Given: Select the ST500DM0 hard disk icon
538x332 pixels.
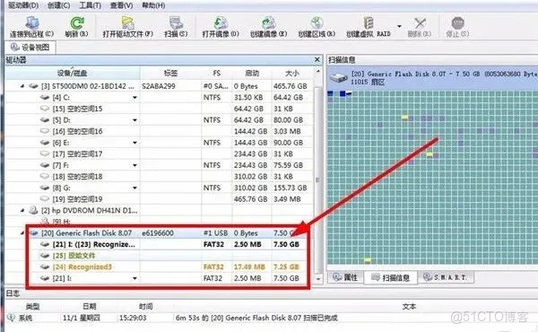Looking at the screenshot, I should (x=33, y=86).
